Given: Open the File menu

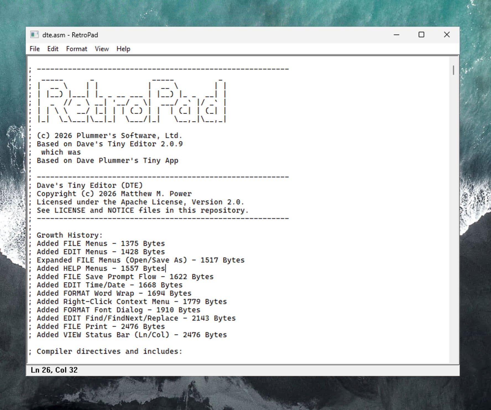Looking at the screenshot, I should click(x=35, y=49).
